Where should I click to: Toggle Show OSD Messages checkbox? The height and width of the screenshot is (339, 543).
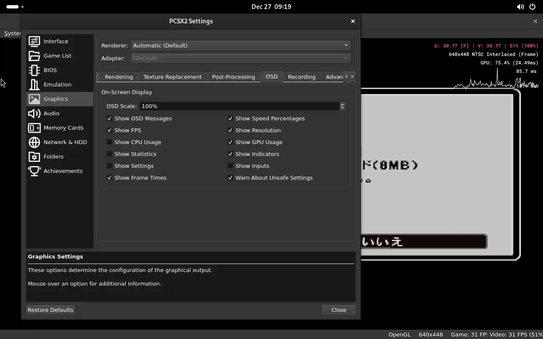click(x=109, y=118)
